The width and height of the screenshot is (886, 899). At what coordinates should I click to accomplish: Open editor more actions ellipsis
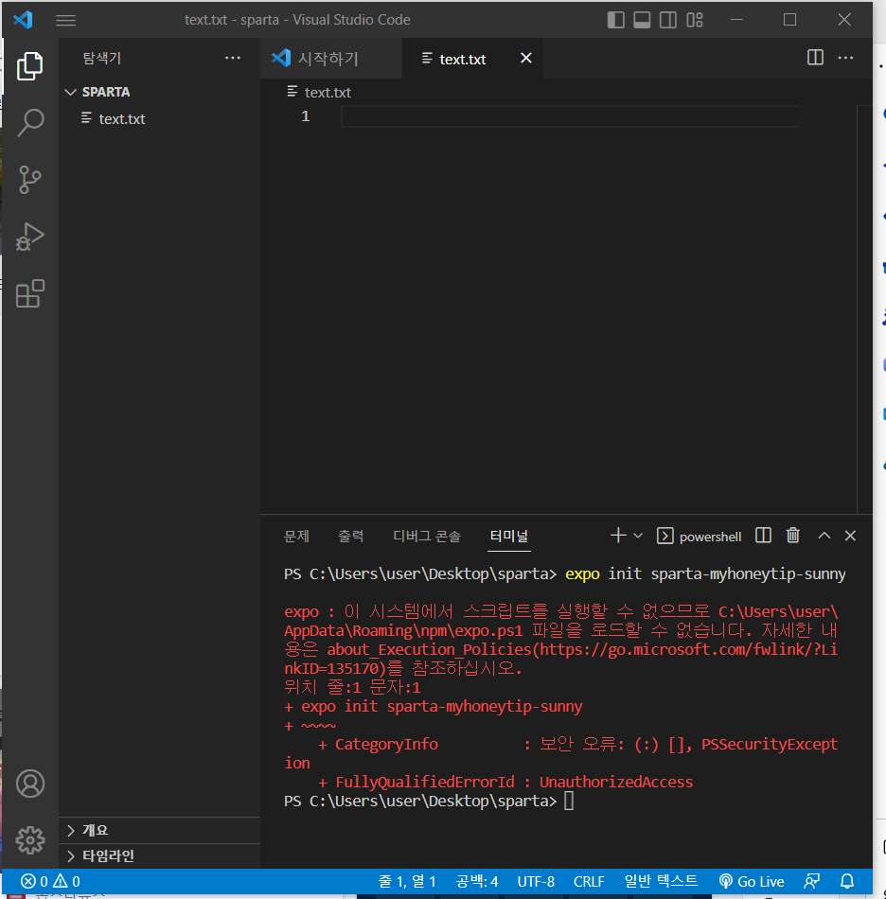tap(845, 58)
